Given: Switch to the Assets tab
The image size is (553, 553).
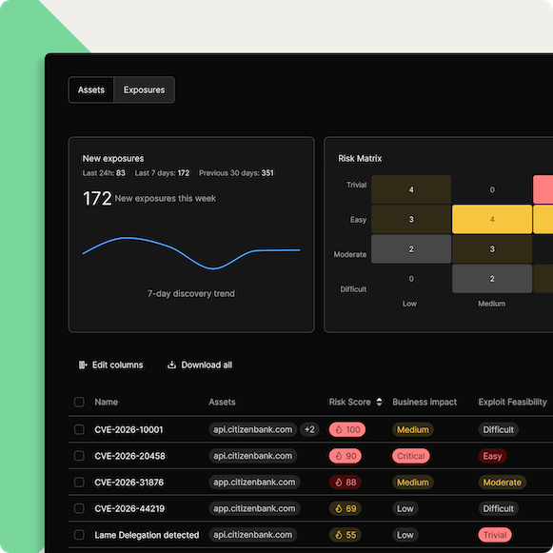Looking at the screenshot, I should pyautogui.click(x=91, y=89).
